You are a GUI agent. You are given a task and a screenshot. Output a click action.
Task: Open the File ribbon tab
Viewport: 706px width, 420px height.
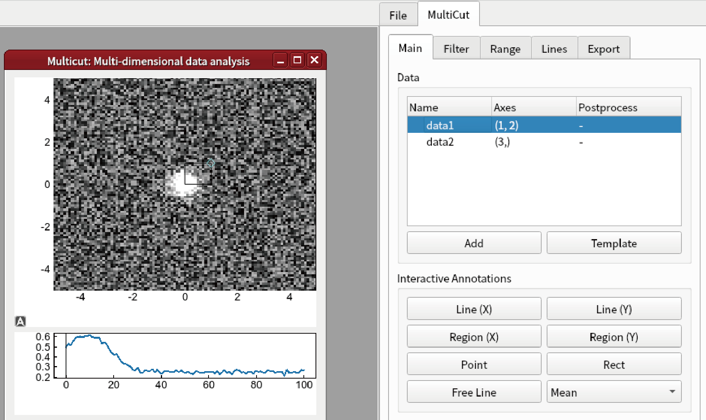pos(398,15)
